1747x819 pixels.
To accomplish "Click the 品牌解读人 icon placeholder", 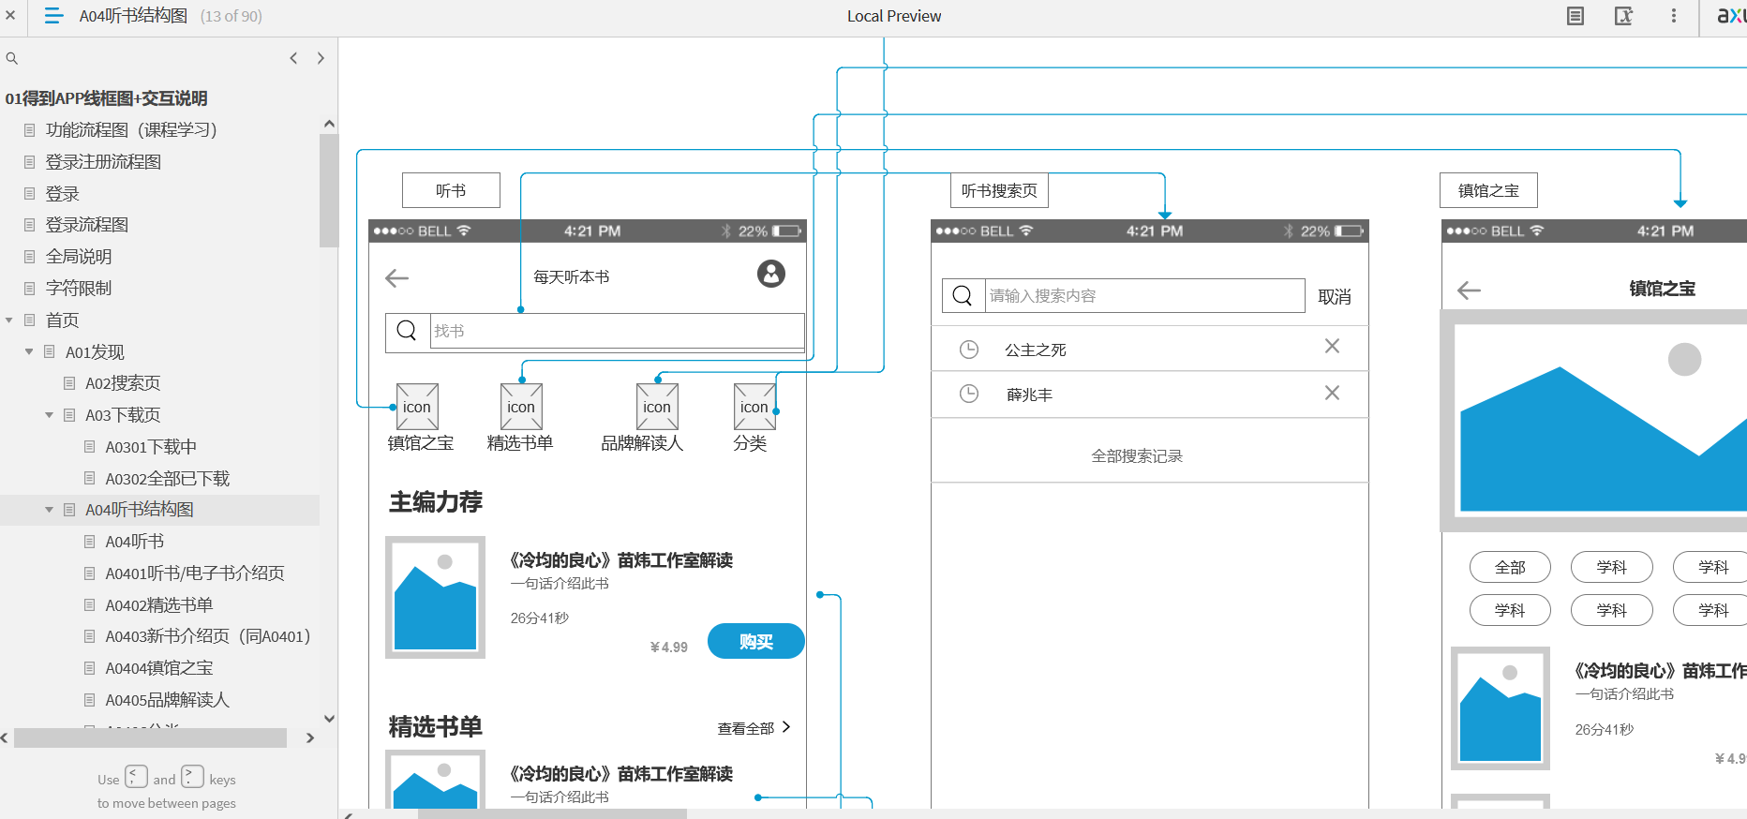I will (657, 407).
